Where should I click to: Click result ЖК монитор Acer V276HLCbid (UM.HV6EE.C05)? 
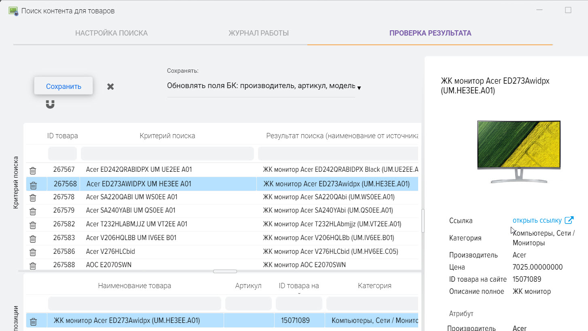[330, 251]
